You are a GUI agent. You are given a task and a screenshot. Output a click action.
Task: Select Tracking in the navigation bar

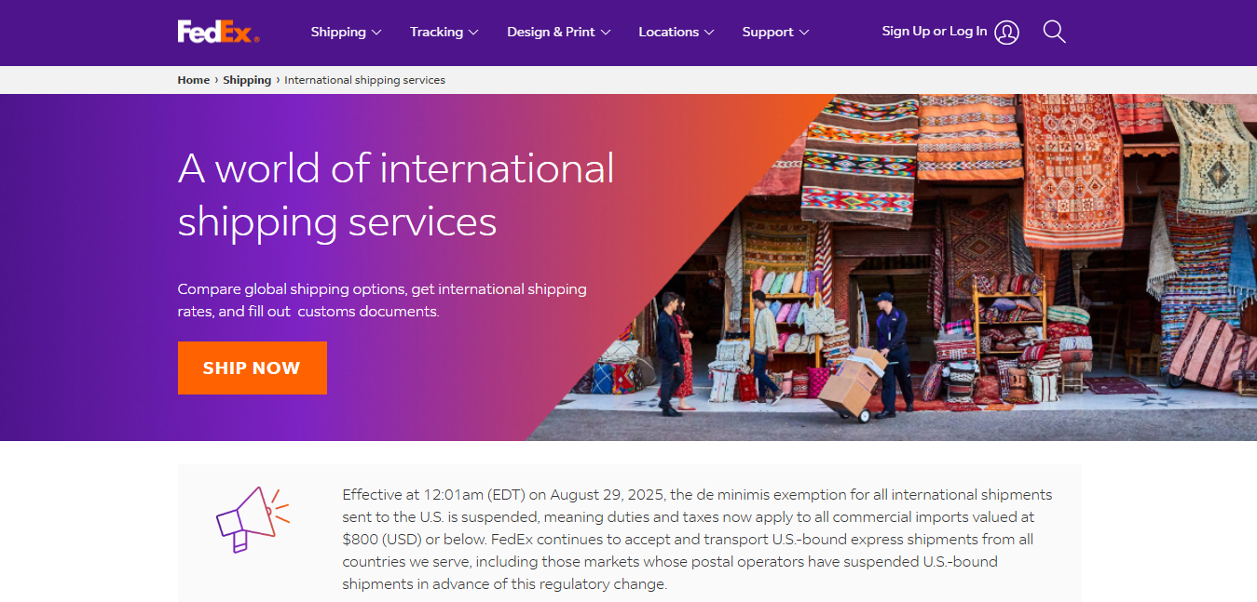coord(436,32)
